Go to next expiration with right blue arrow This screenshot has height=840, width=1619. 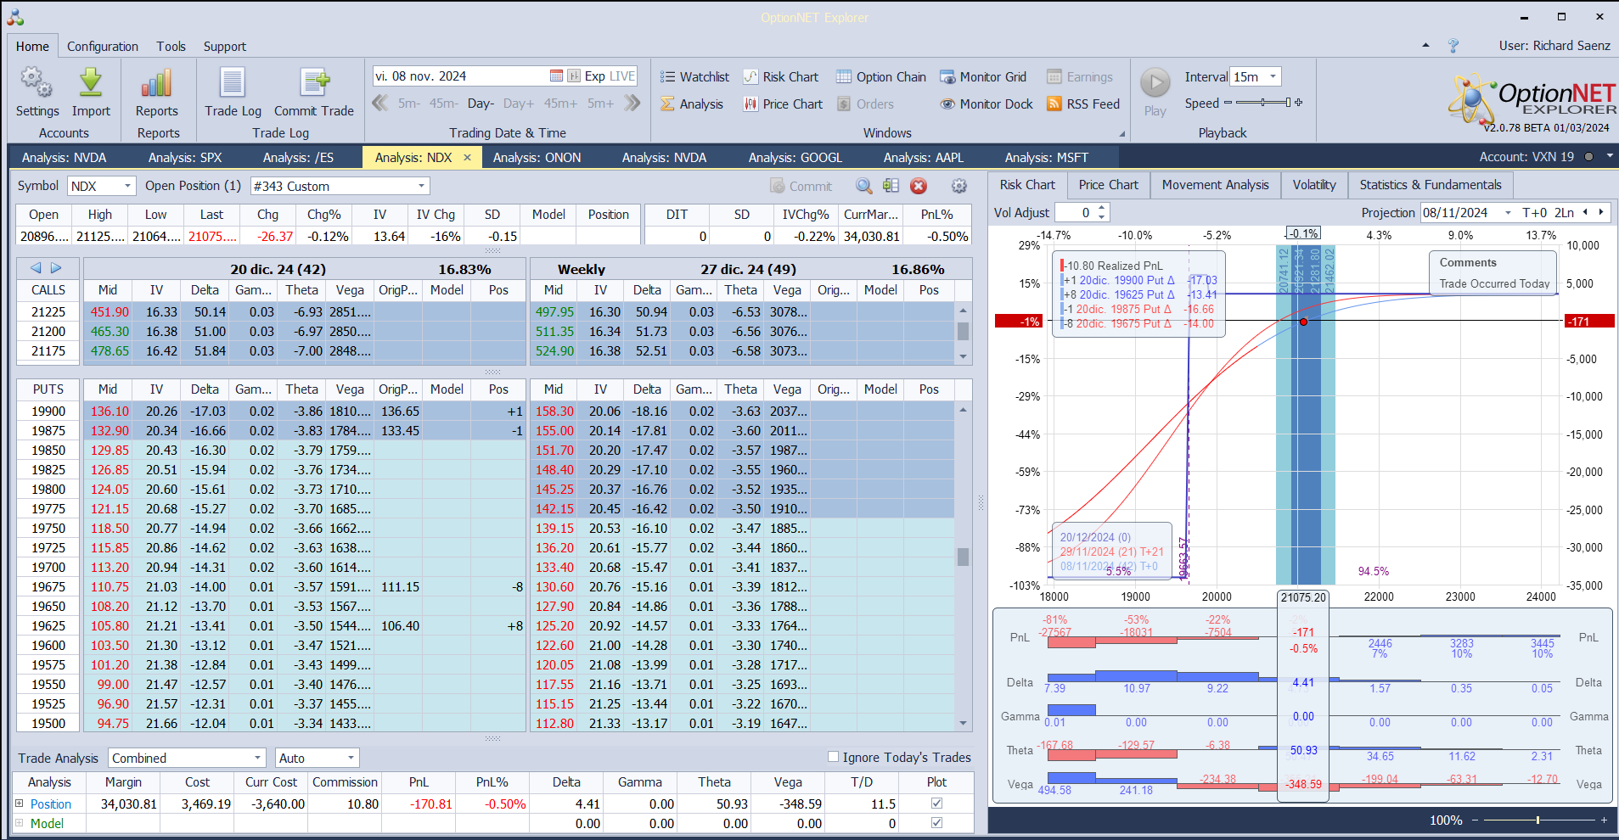[56, 268]
